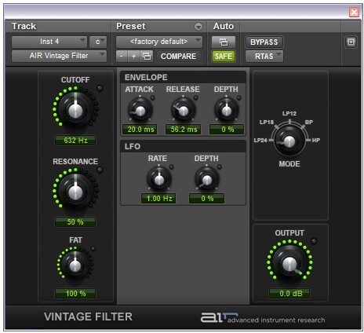Image resolution: width=364 pixels, height=333 pixels.
Task: Toggle the Envelope Depth LED indicator
Action: point(238,97)
